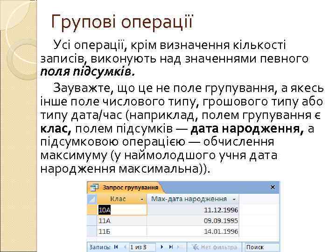Select the row selector for 11А record

(92, 220)
